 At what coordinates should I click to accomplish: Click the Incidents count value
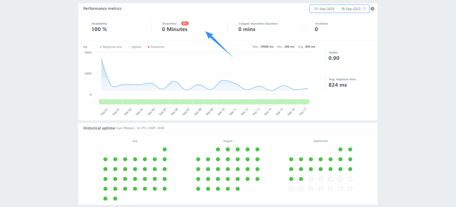316,29
